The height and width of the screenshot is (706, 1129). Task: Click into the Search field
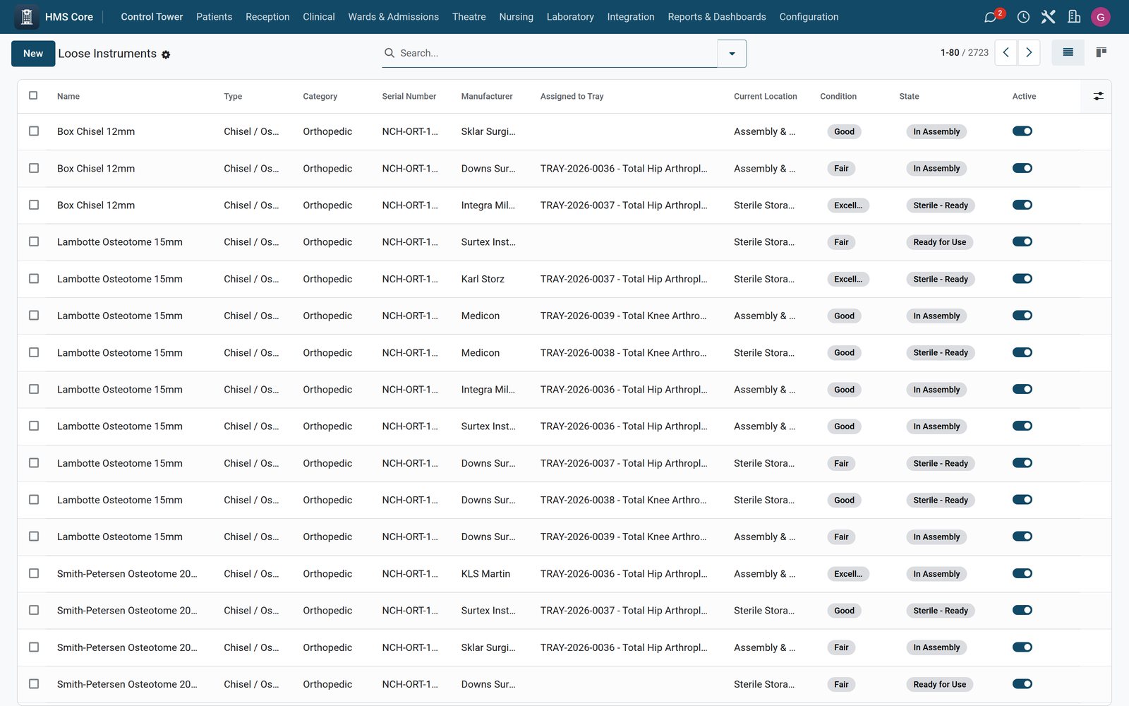(x=556, y=53)
